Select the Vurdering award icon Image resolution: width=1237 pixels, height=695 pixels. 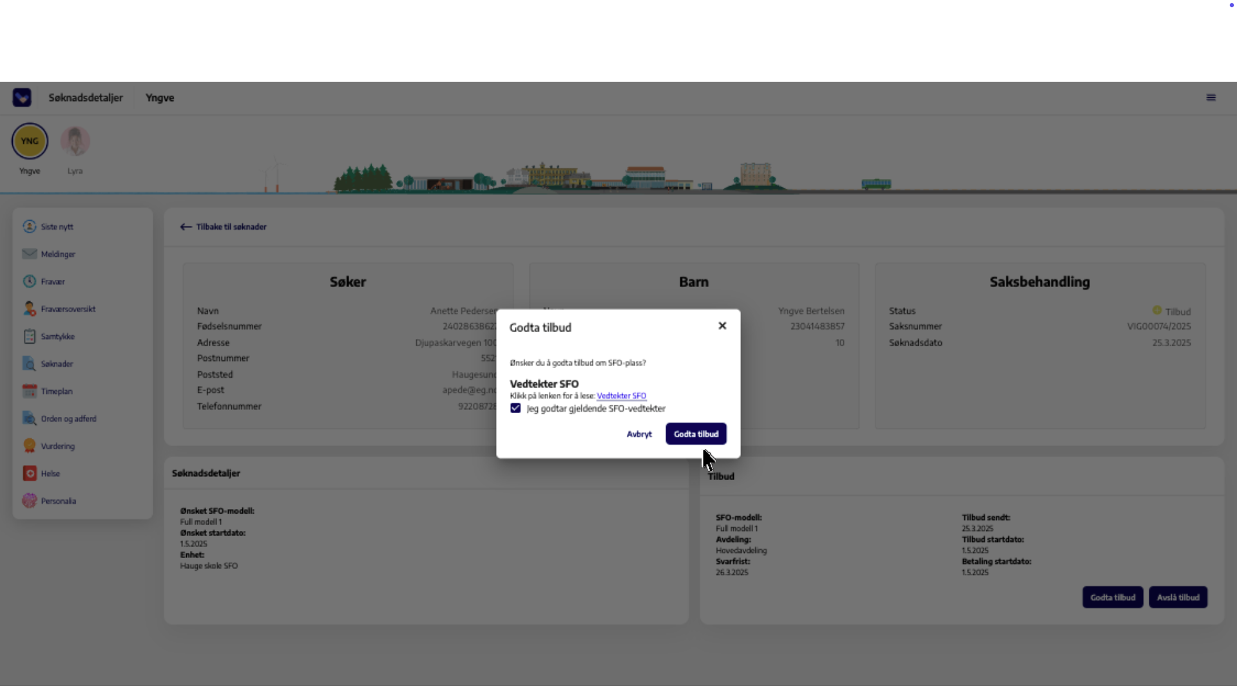pyautogui.click(x=30, y=446)
